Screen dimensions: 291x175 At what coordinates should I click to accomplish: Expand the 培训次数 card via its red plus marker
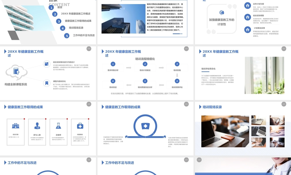24,119
